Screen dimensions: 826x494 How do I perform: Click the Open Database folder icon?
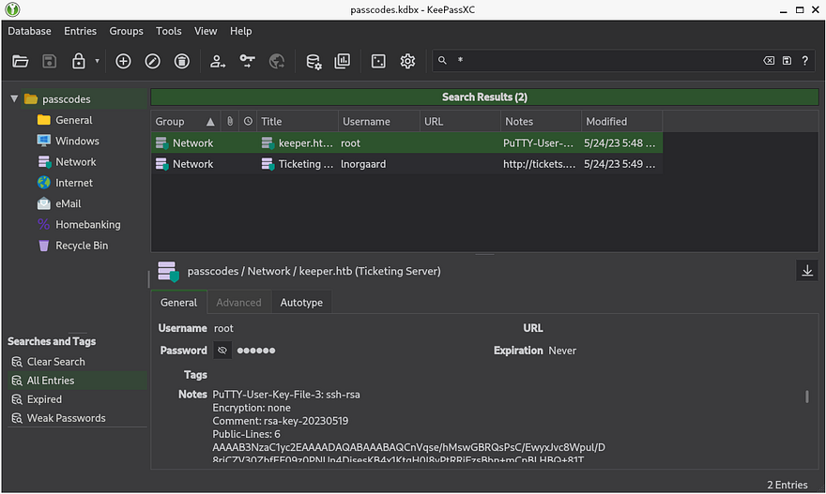[21, 61]
